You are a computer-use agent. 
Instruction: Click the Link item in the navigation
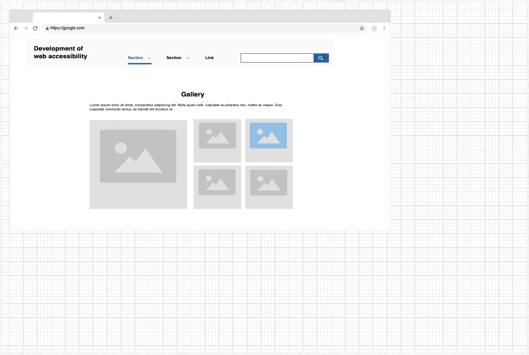[x=209, y=58]
